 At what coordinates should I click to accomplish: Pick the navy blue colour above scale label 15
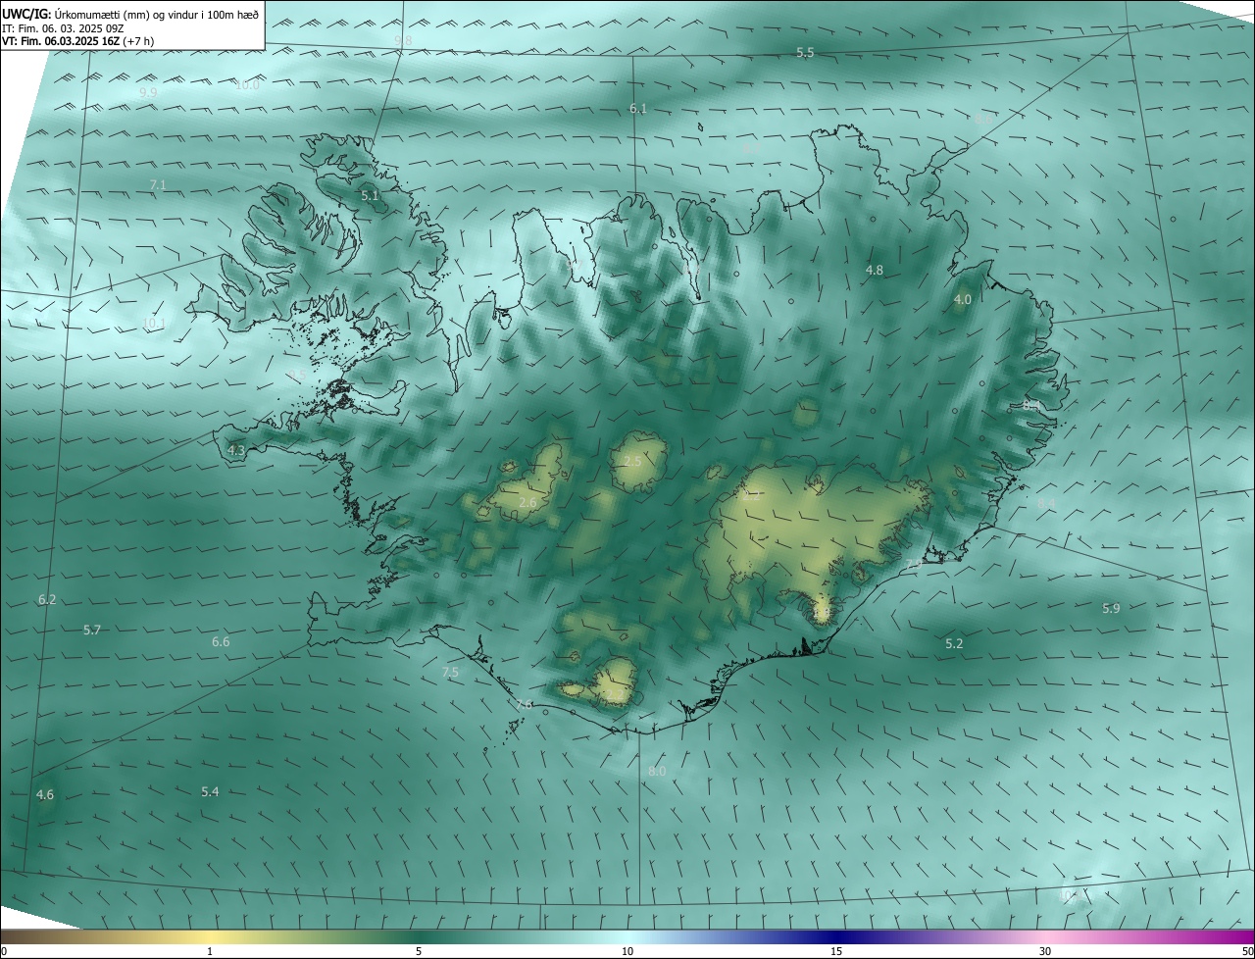click(x=836, y=937)
